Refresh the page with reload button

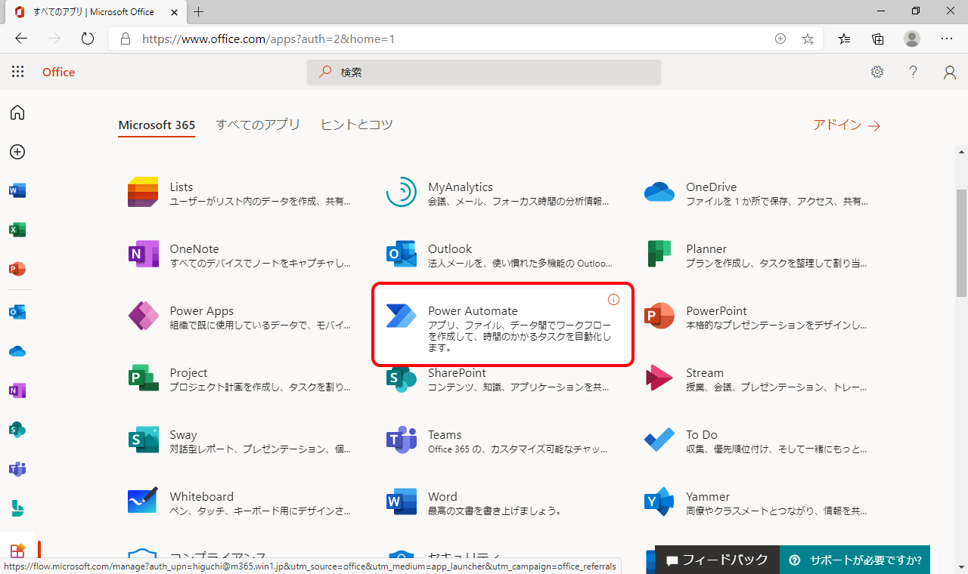(x=88, y=39)
